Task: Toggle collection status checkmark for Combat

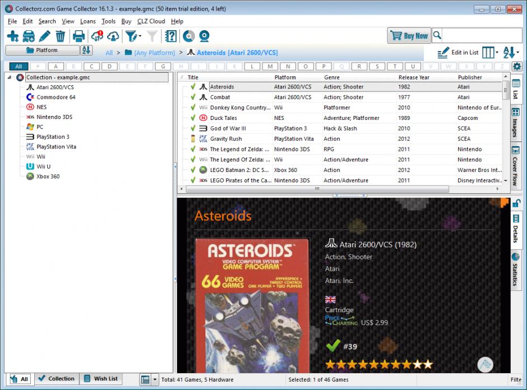Action: coord(193,97)
